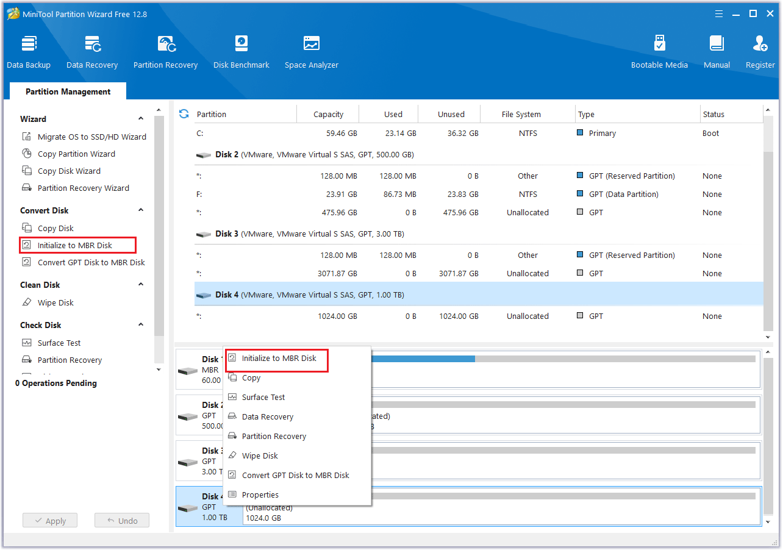Start the Copy Disk Wizard
Image resolution: width=783 pixels, height=550 pixels.
pos(61,171)
